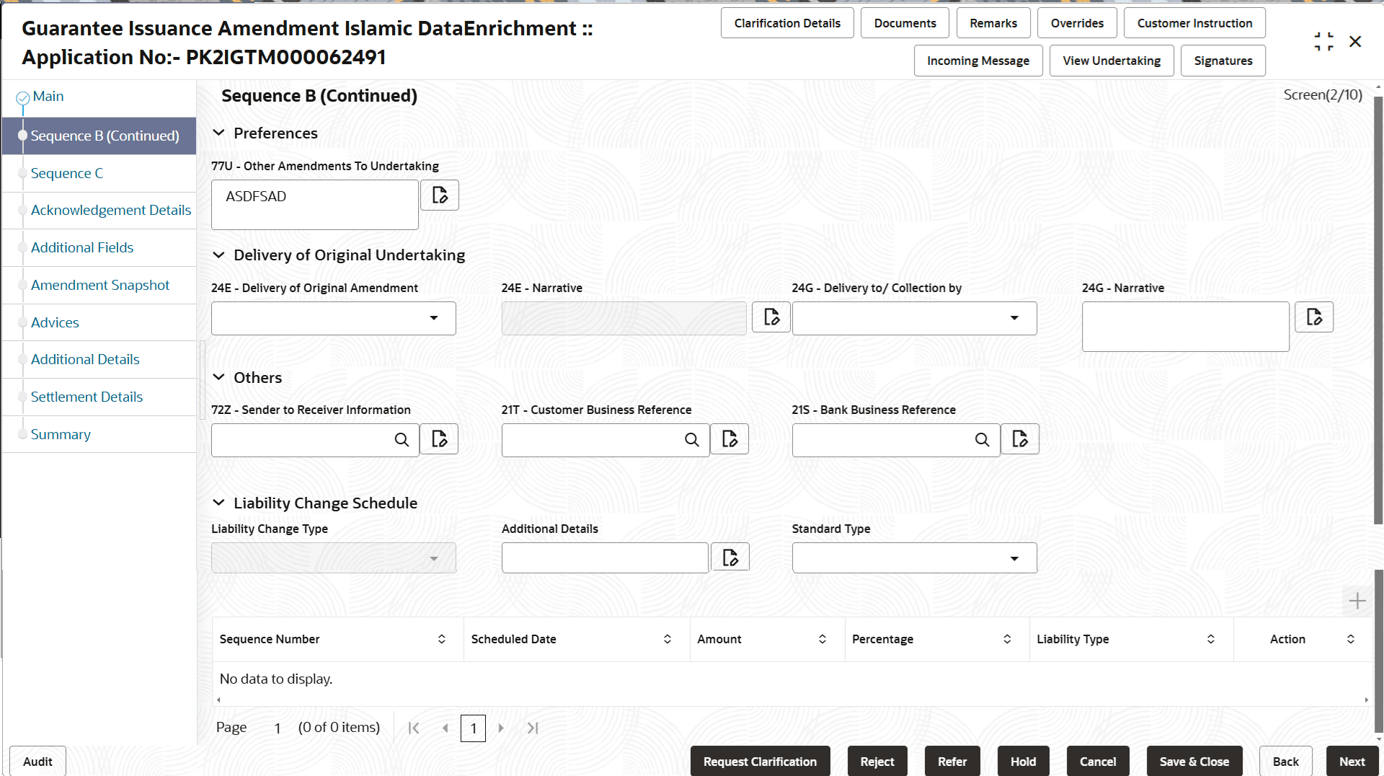The height and width of the screenshot is (776, 1384).
Task: Click the unpin/expand screen icon near the close button
Action: pyautogui.click(x=1323, y=41)
